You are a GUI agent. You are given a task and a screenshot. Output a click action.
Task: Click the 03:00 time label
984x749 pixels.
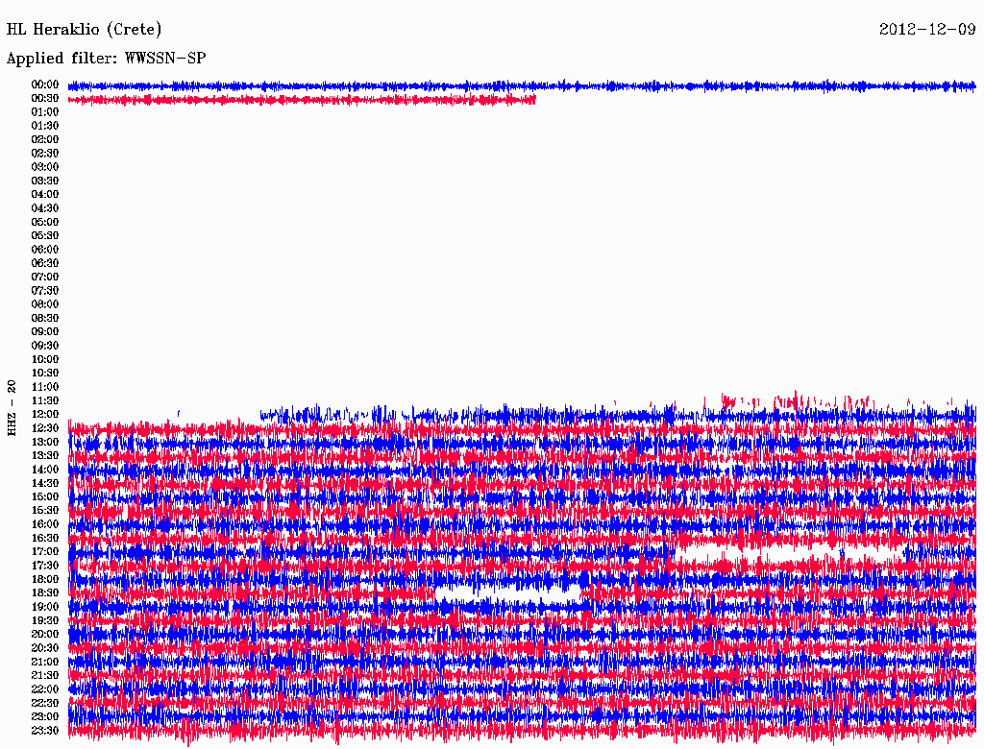(45, 166)
